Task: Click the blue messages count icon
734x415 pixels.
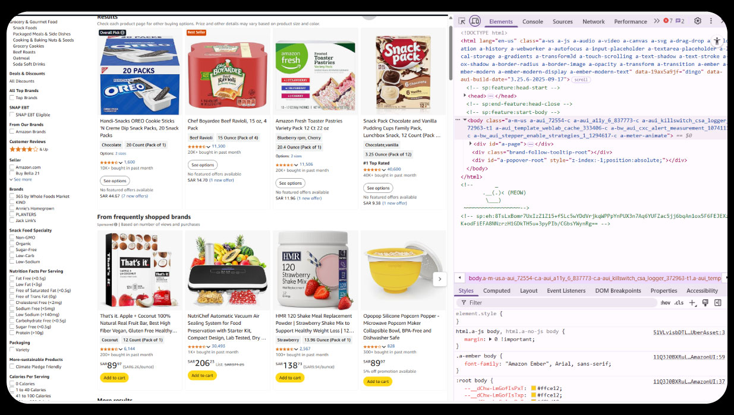Action: tap(680, 21)
